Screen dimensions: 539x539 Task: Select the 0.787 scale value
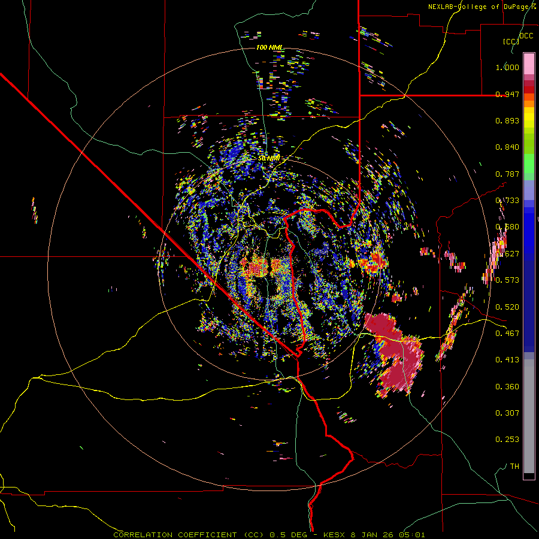[507, 174]
